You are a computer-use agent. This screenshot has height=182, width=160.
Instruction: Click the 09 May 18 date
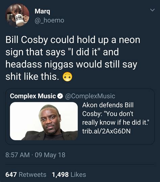pos(50,155)
